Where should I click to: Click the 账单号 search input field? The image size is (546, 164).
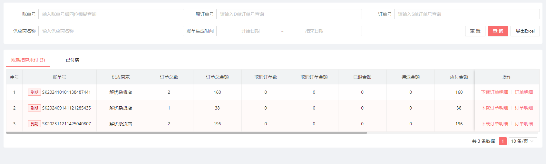111,14
